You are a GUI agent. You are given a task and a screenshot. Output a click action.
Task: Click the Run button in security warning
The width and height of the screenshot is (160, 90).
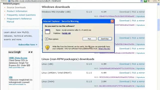click(x=89, y=39)
